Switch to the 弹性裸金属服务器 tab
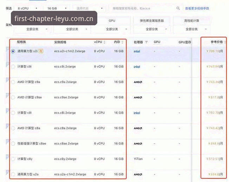Screen dimensions: 229x182 [152, 21]
